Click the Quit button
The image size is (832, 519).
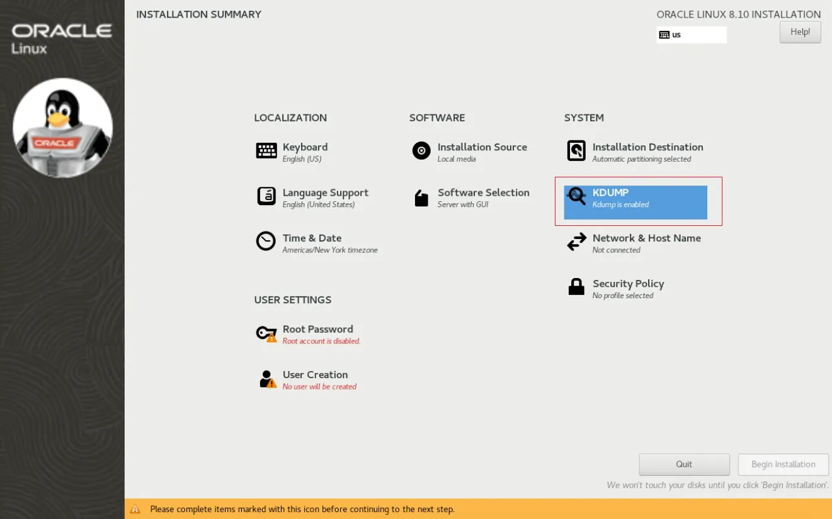pos(684,464)
